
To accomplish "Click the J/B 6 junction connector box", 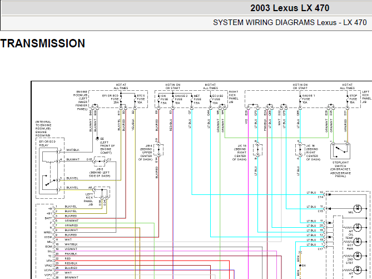I will pyautogui.click(x=101, y=161).
